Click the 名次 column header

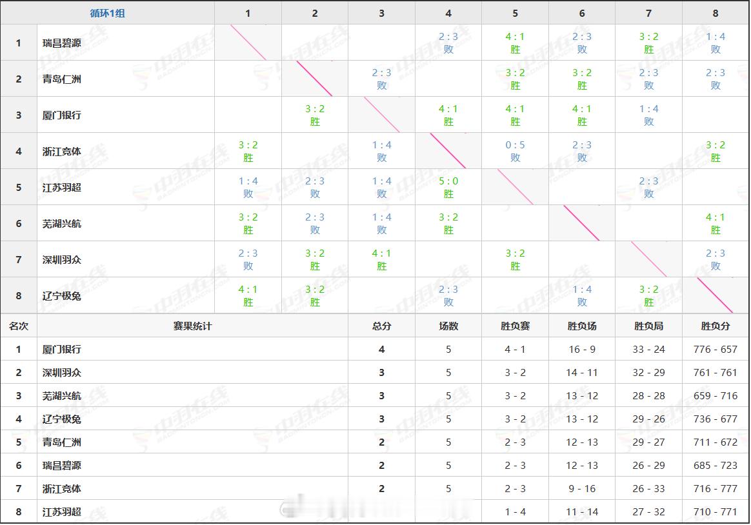click(19, 326)
